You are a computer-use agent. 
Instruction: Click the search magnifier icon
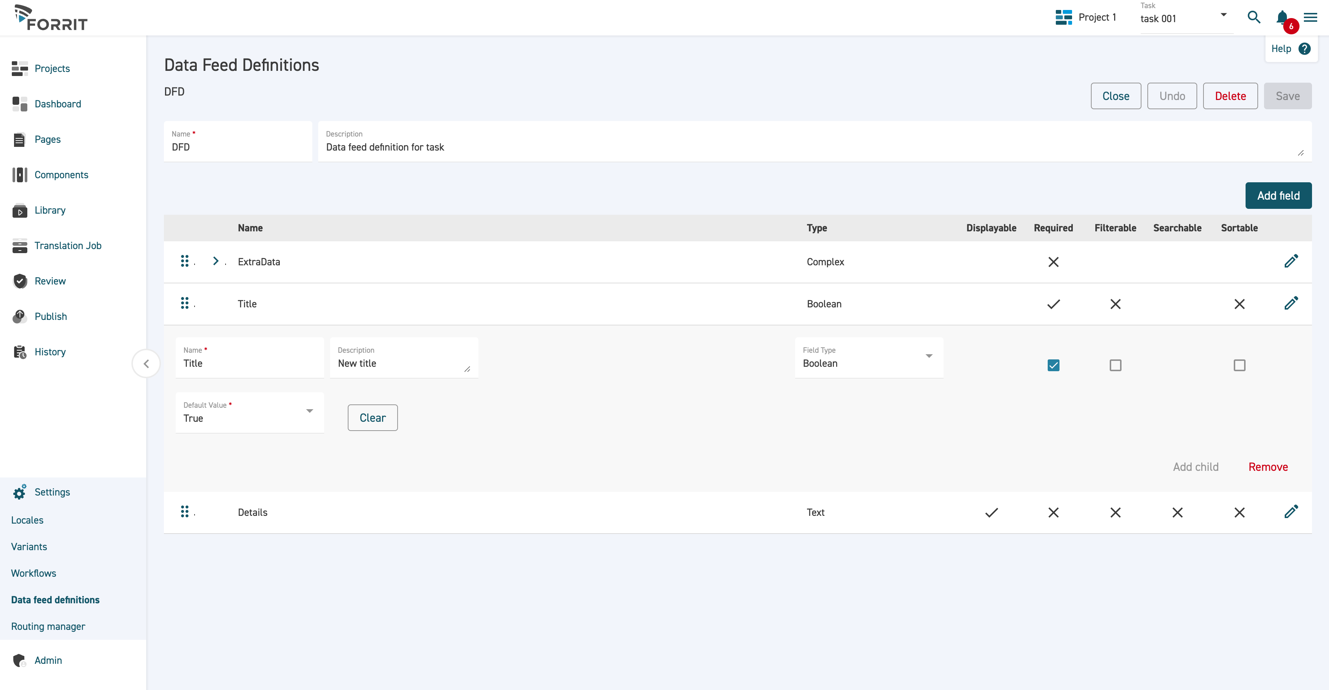click(x=1254, y=18)
